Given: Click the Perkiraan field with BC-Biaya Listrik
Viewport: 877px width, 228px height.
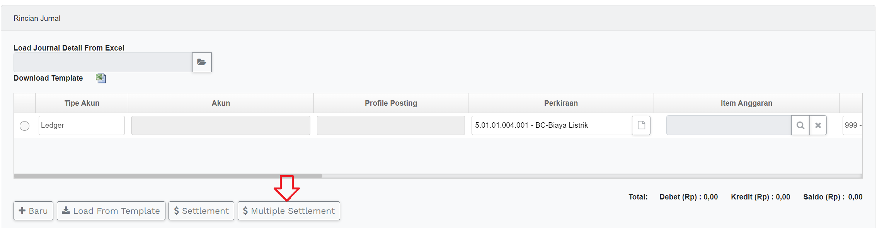Looking at the screenshot, I should (x=552, y=125).
